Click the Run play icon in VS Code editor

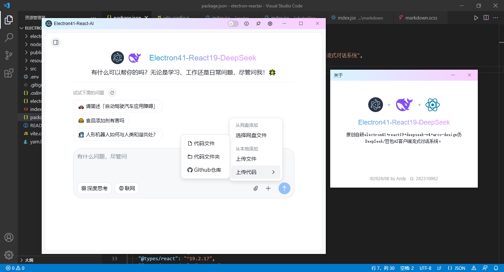click(476, 18)
